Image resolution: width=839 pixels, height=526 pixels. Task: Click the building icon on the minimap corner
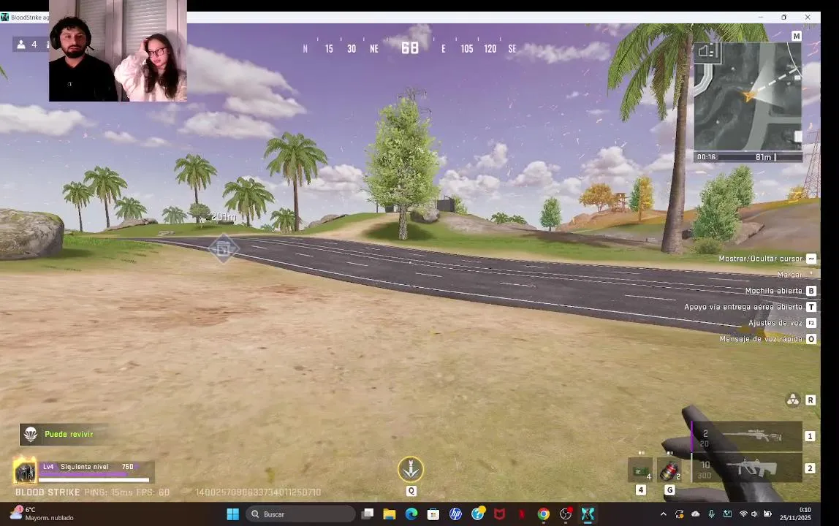click(707, 51)
